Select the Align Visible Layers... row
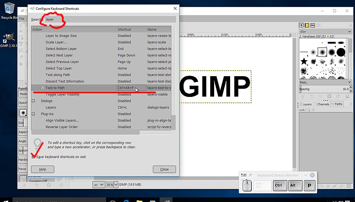355x202 pixels. pos(101,121)
